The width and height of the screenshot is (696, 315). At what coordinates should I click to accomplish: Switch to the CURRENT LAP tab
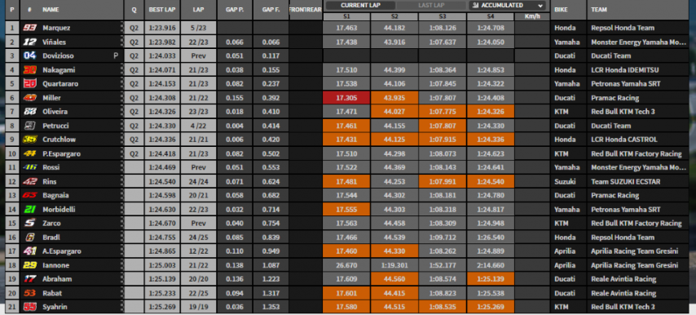361,6
